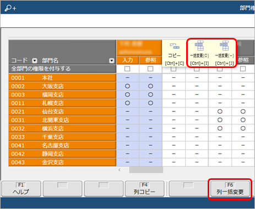This screenshot has height=209, width=255.
Task: Select row 0033 千葉支店
Action: click(x=62, y=137)
